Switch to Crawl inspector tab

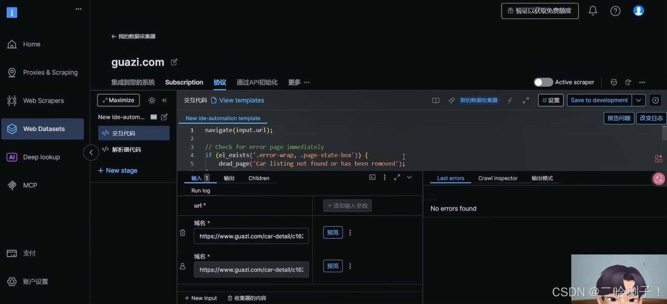(x=498, y=178)
